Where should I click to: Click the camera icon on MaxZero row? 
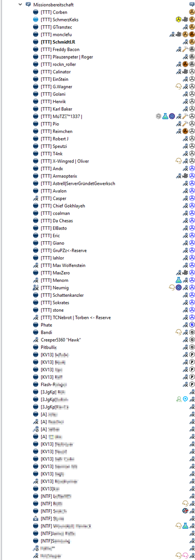185,273
